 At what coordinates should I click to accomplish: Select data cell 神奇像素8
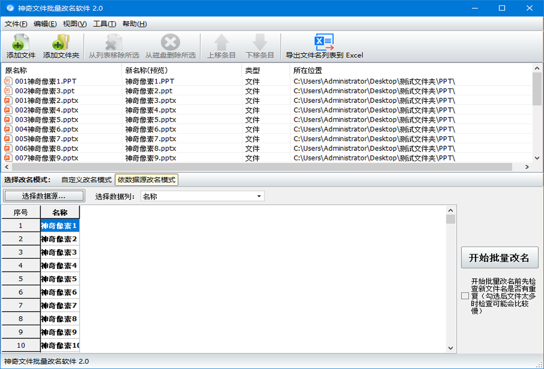(60, 319)
